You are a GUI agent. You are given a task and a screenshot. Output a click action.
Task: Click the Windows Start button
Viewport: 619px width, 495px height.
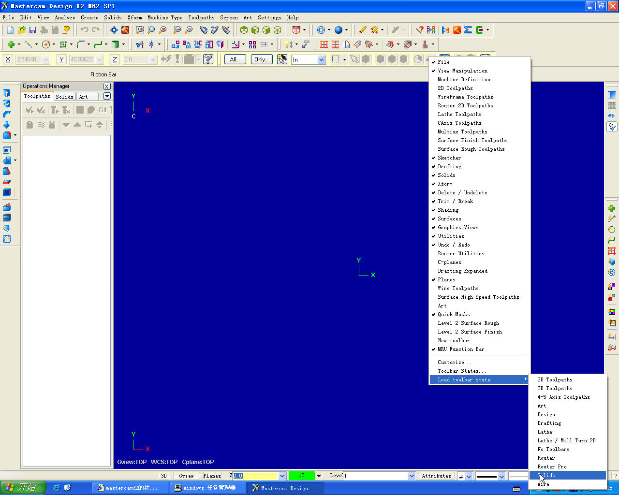point(23,488)
